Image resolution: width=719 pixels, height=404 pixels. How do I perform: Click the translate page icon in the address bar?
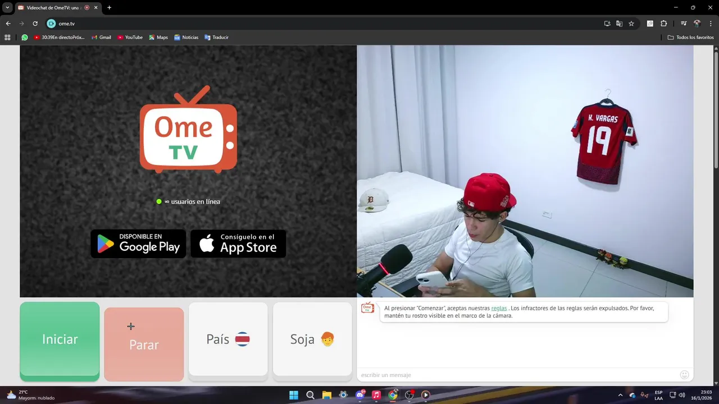coord(619,24)
